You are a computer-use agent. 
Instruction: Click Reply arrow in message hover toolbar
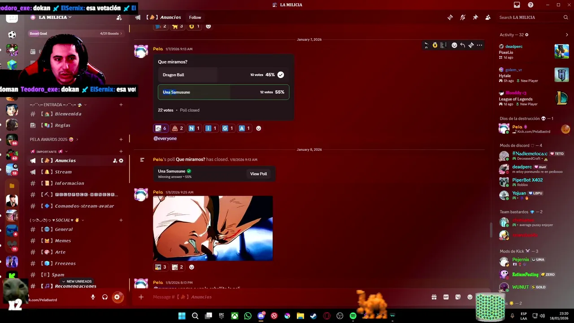point(463,45)
